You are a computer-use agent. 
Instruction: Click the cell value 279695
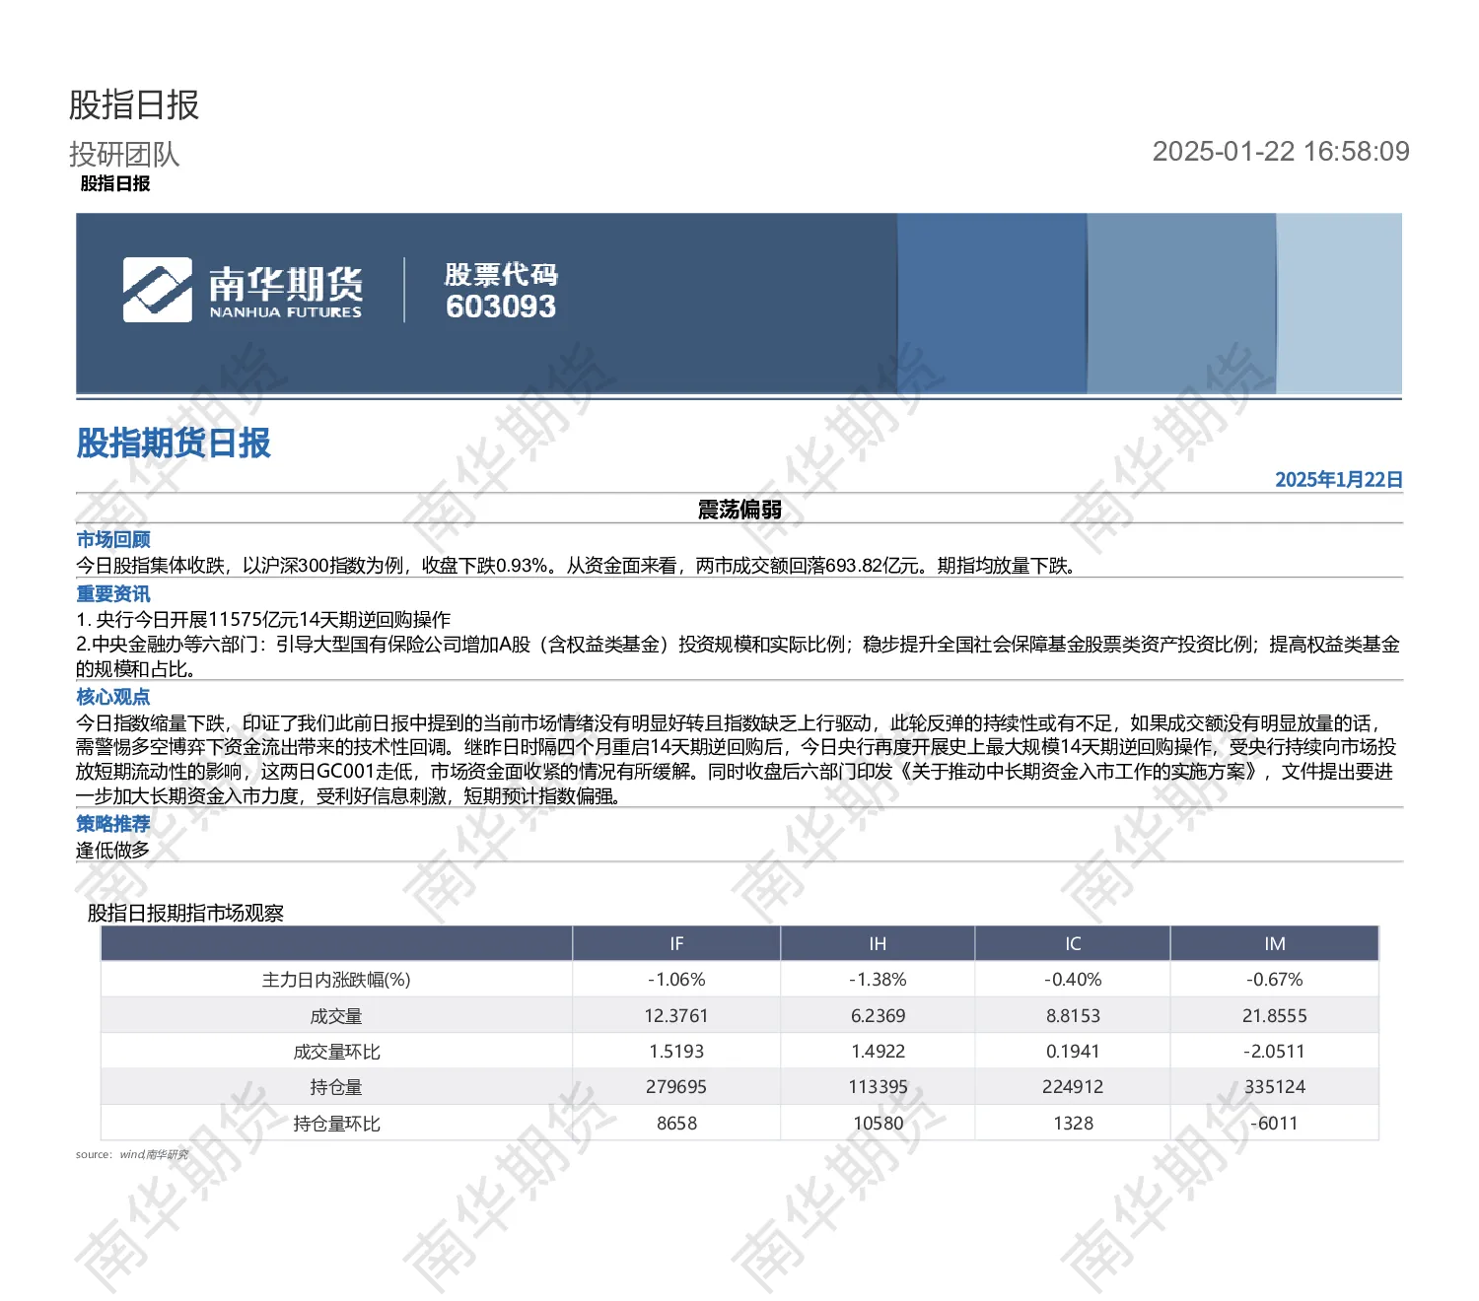point(676,1087)
